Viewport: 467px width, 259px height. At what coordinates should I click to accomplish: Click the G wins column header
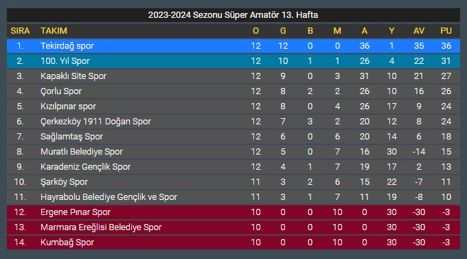pos(283,31)
